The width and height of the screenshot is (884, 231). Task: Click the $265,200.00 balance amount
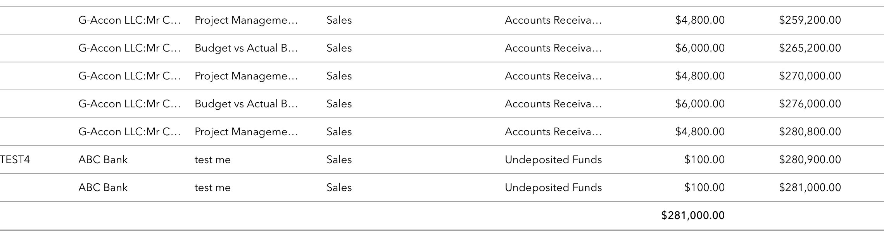coord(810,48)
